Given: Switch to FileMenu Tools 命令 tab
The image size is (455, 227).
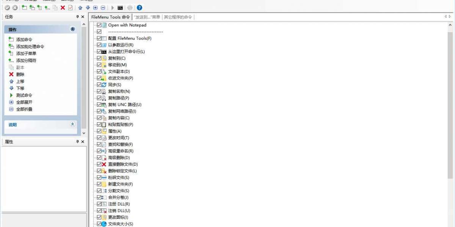Looking at the screenshot, I should (110, 17).
